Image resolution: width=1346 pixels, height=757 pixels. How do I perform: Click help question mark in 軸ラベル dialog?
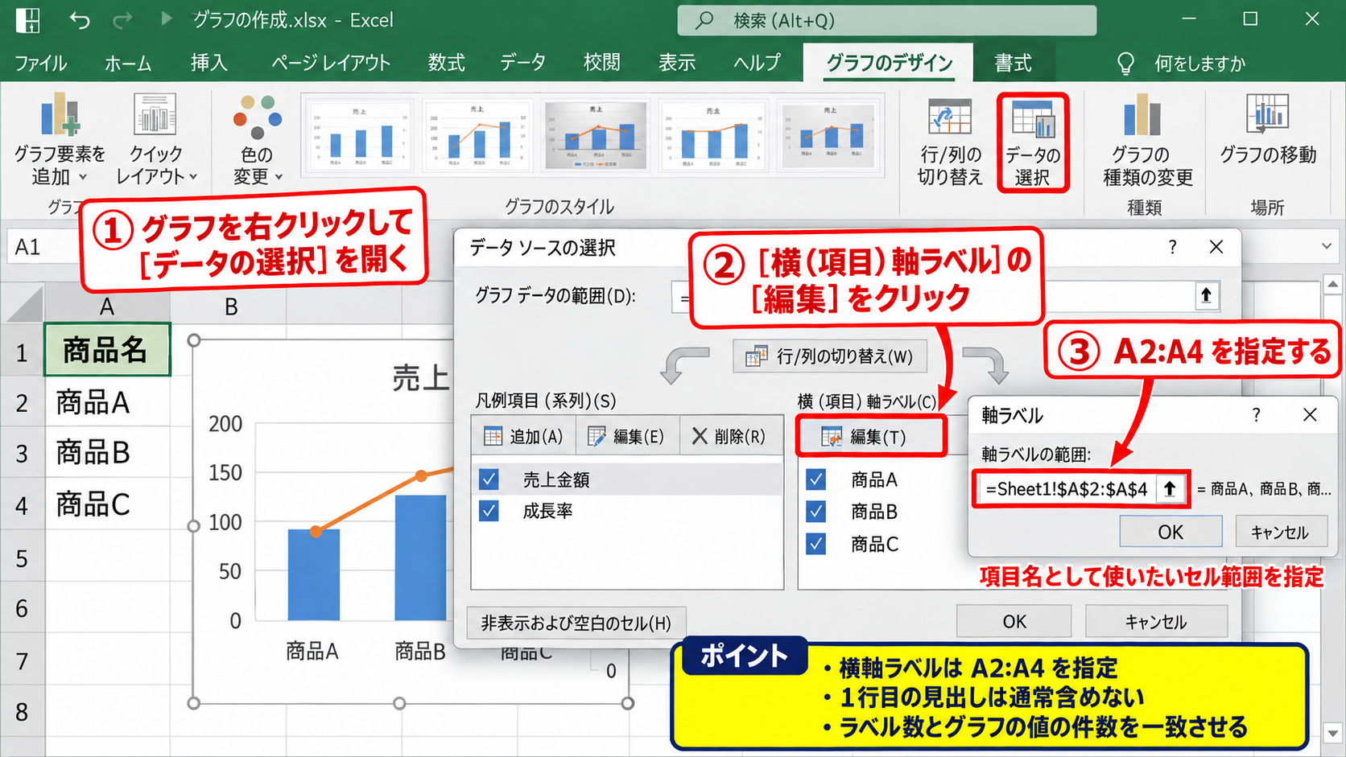click(1256, 414)
